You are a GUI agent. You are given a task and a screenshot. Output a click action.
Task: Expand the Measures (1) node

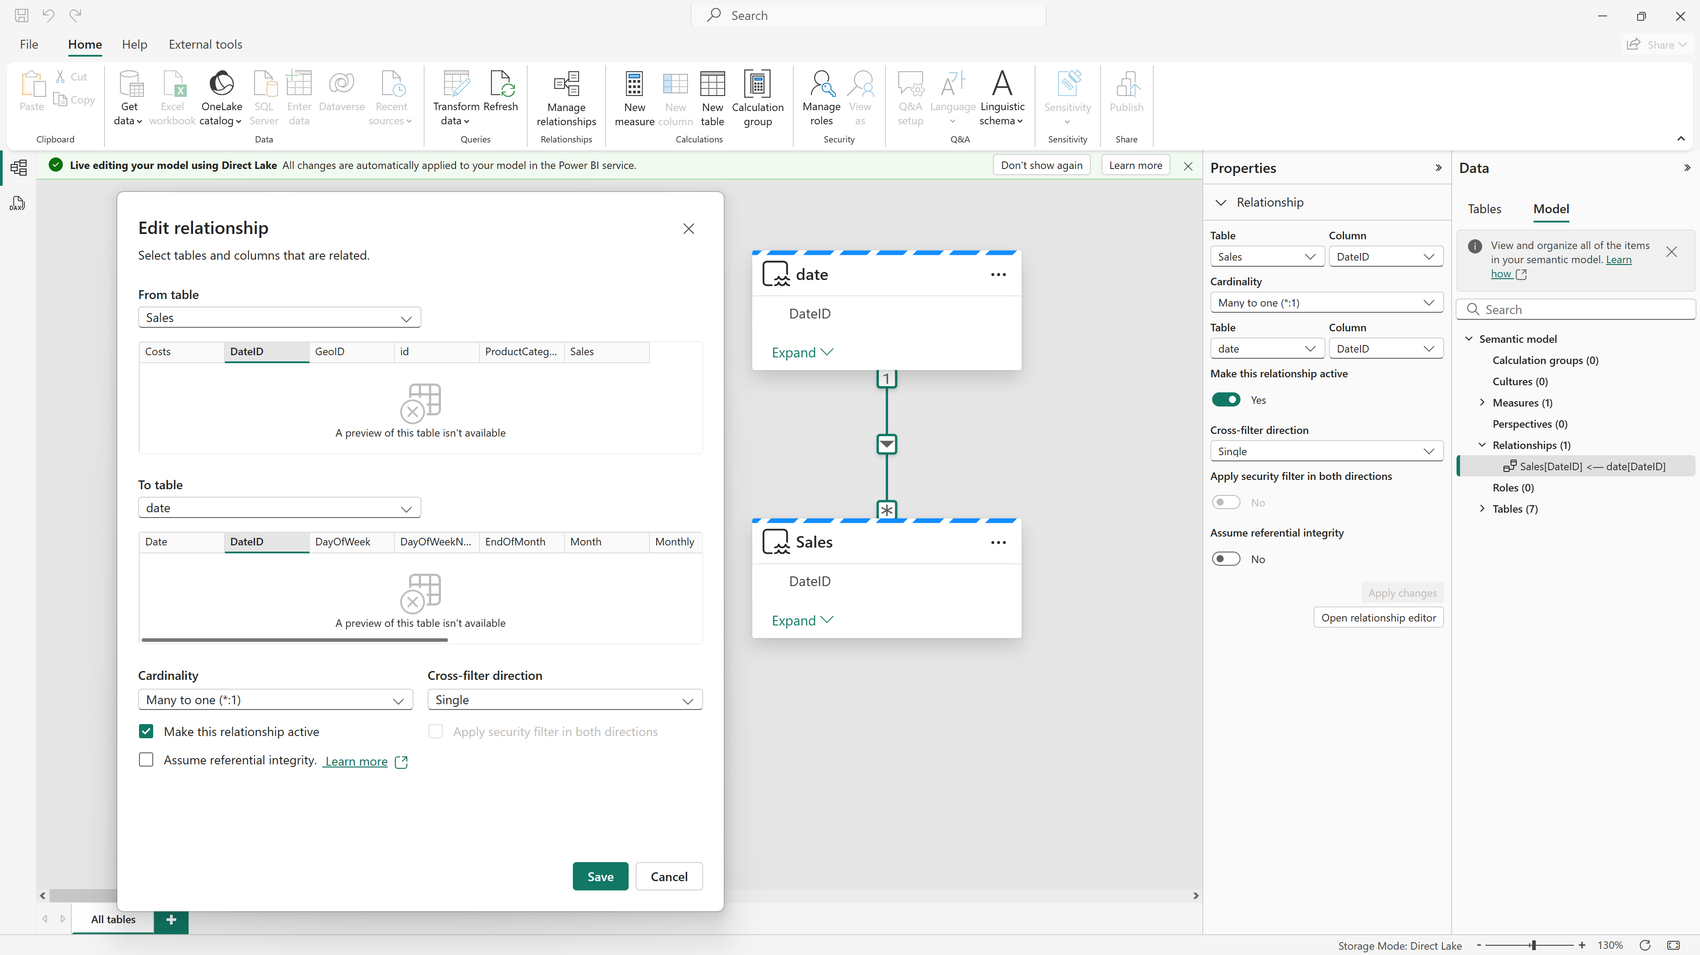click(1482, 403)
